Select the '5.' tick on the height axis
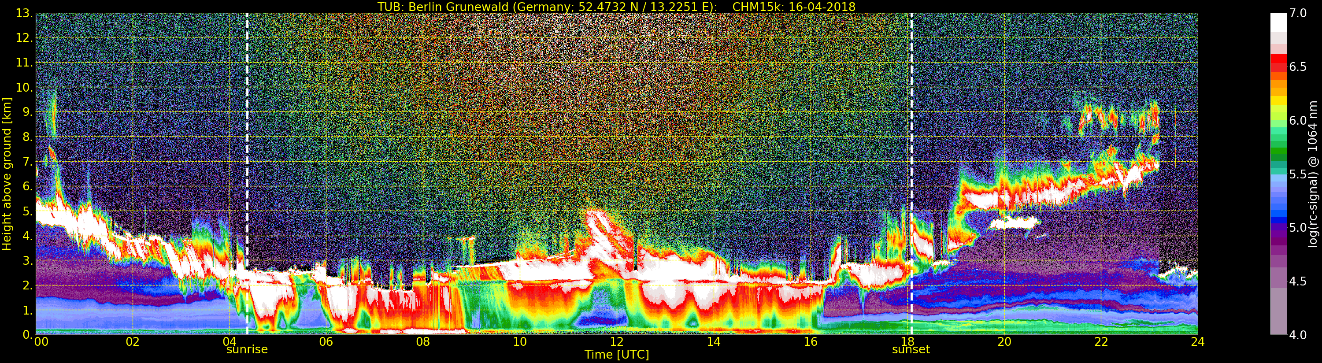The image size is (1322, 363). 27,211
